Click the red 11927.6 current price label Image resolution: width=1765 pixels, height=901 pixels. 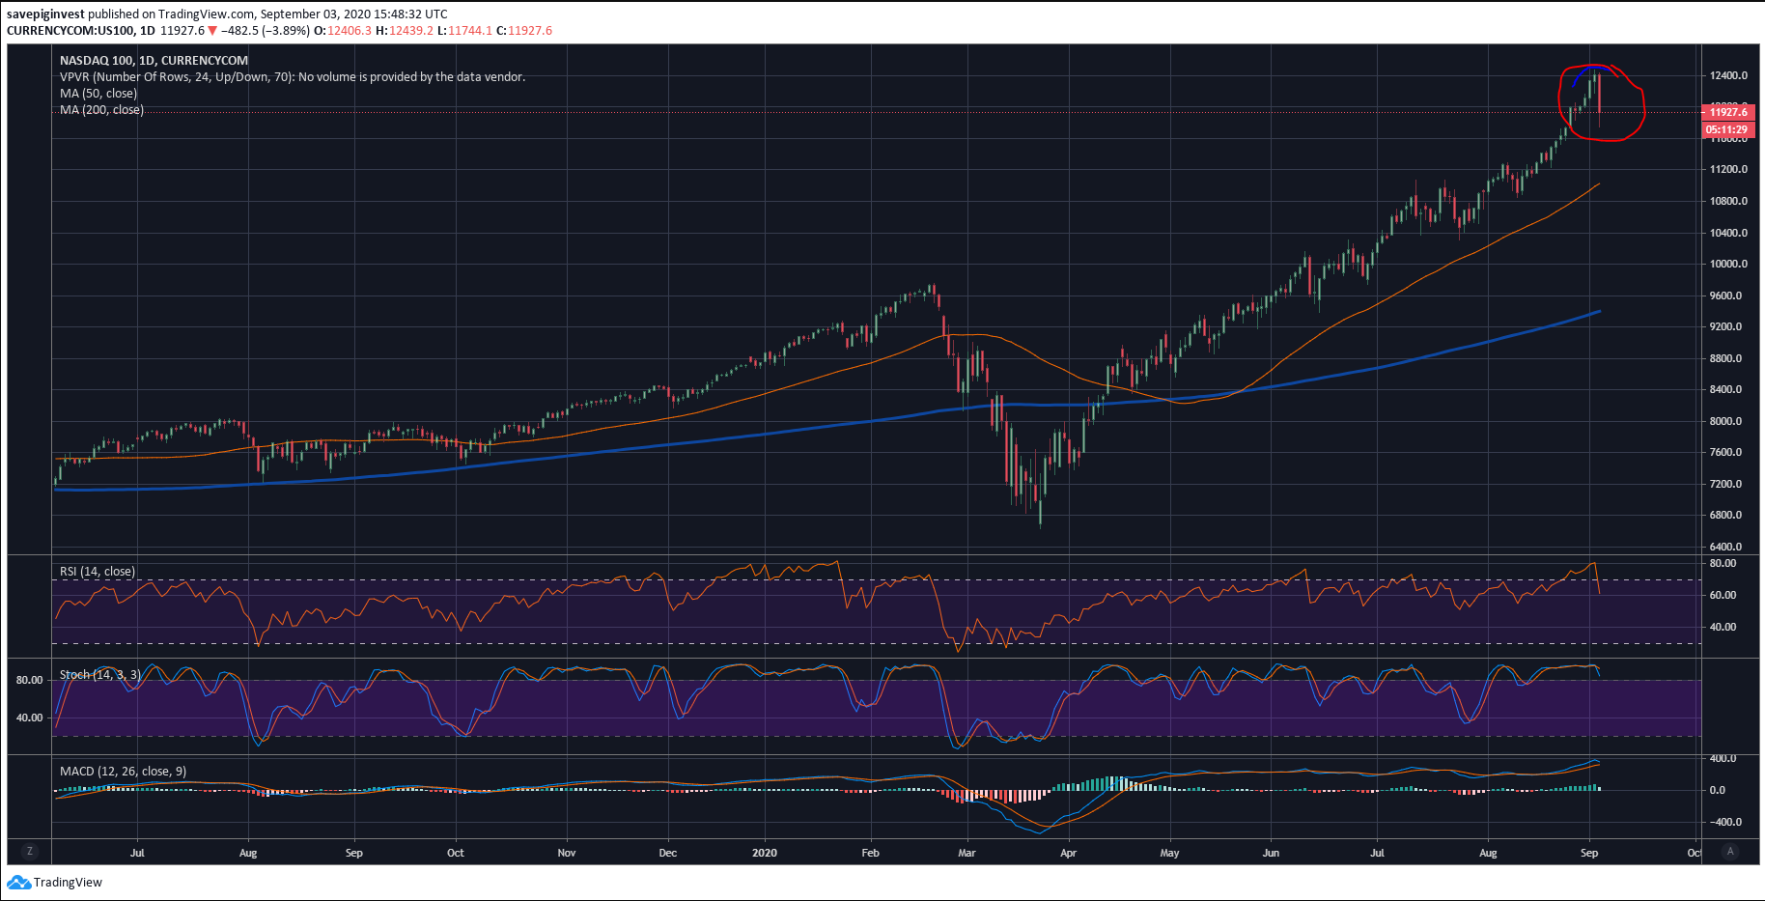[x=1726, y=112]
